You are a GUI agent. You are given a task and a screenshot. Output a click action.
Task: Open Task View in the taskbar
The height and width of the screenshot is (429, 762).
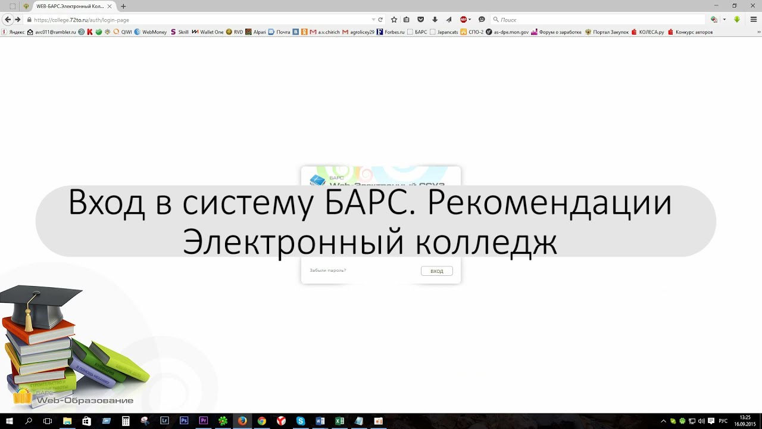click(x=48, y=421)
